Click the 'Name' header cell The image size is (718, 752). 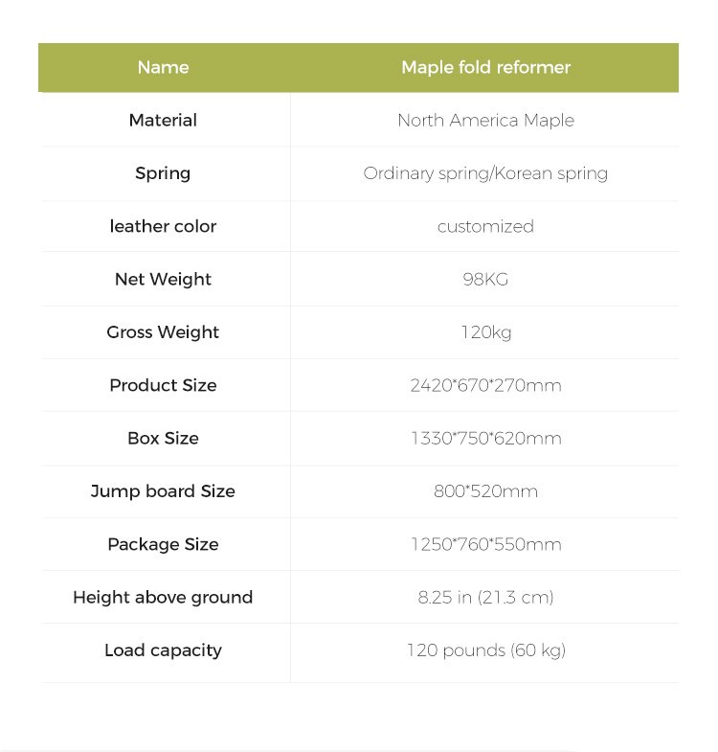pyautogui.click(x=163, y=67)
